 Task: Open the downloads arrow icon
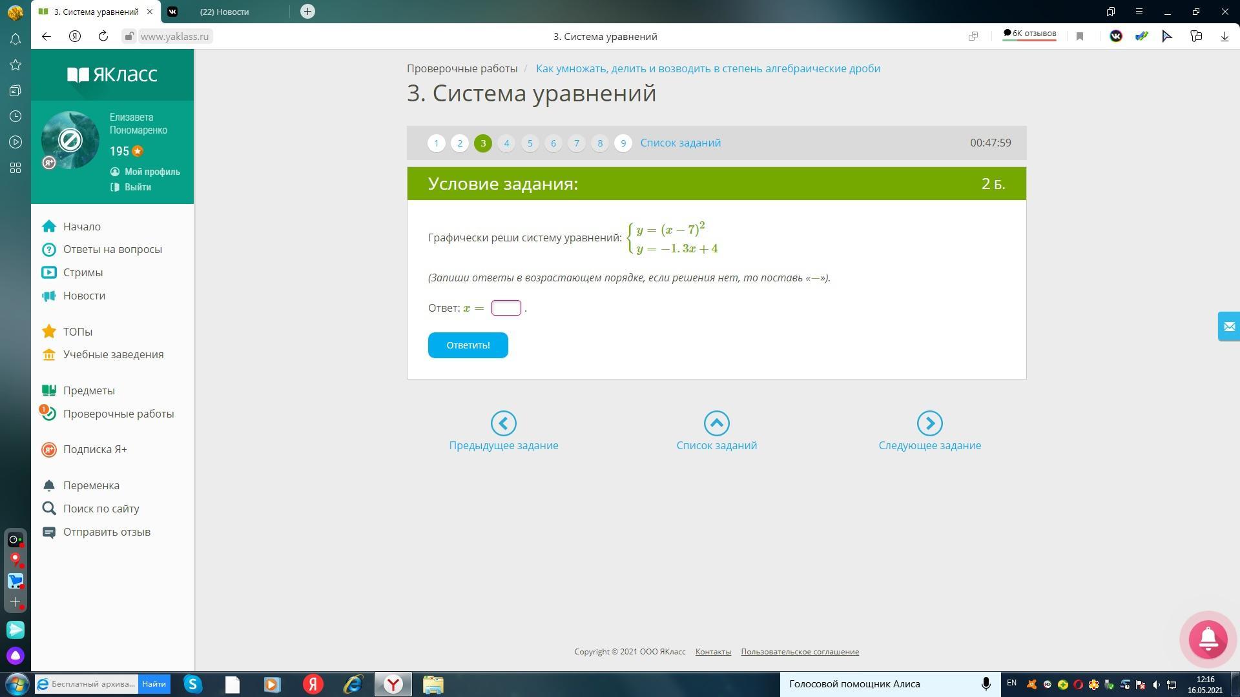click(1224, 36)
